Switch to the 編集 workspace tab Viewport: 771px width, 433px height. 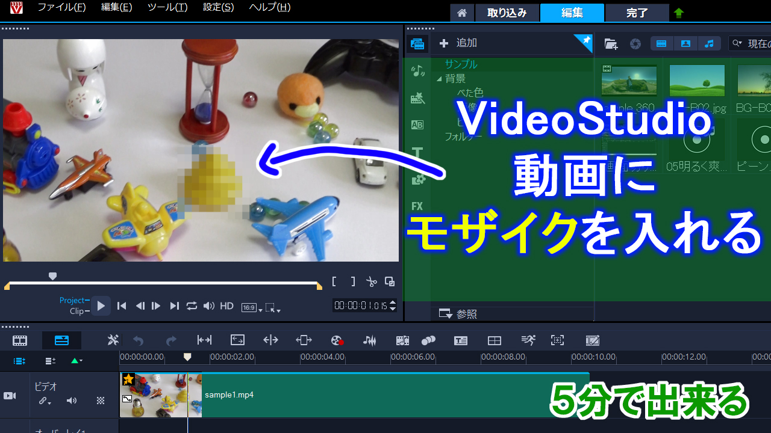tap(572, 13)
